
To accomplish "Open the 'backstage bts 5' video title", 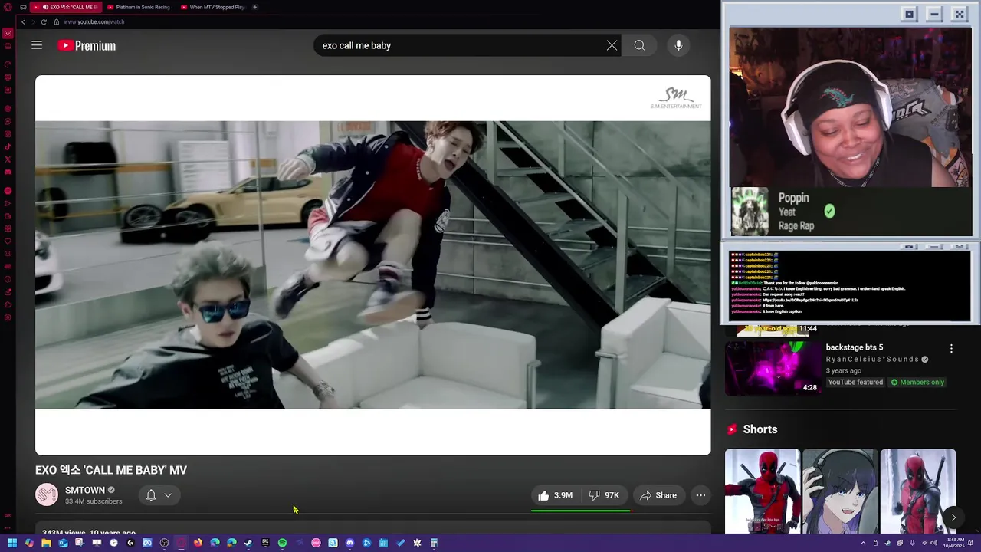I will (854, 347).
